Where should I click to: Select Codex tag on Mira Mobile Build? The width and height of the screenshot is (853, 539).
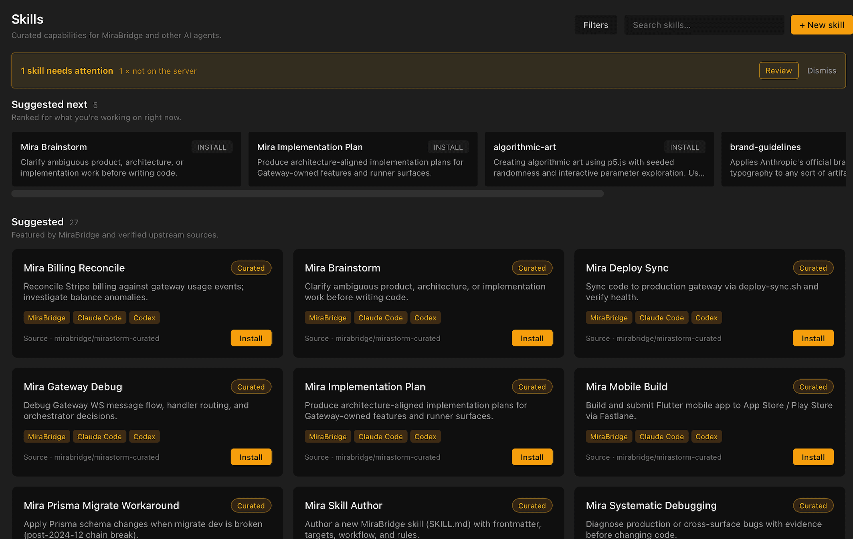(x=706, y=436)
